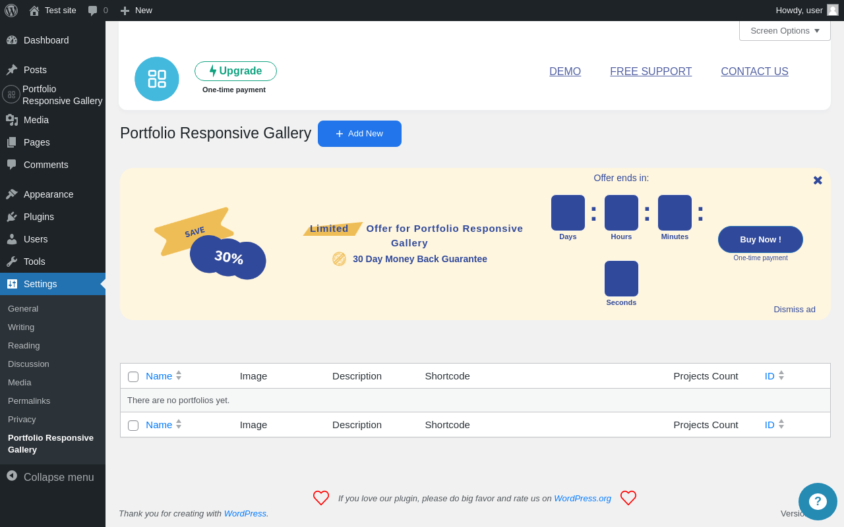
Task: Click Shortcode header column label
Action: tap(447, 375)
